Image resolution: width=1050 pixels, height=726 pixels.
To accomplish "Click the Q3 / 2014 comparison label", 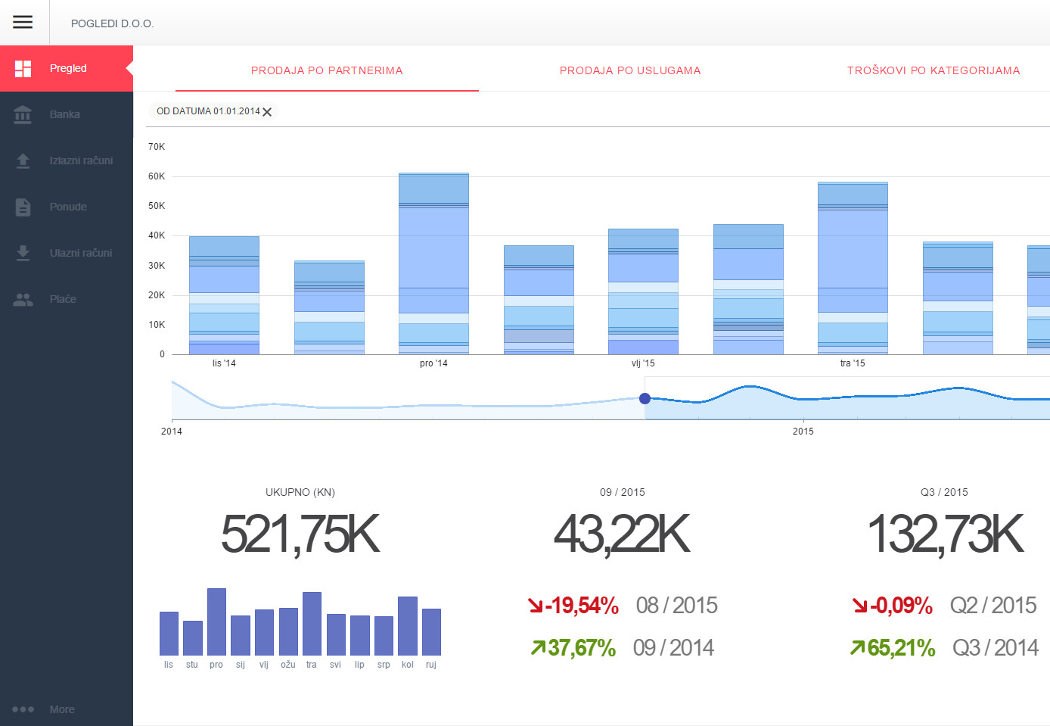I will [x=996, y=648].
